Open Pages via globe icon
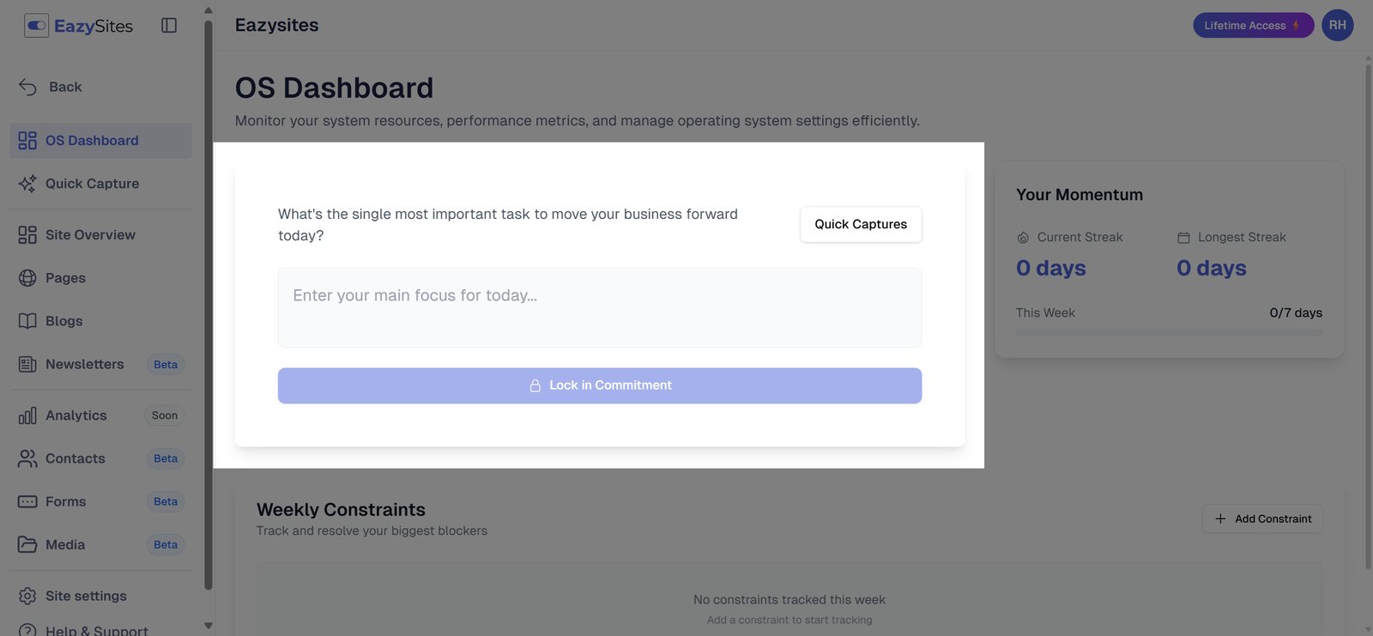Image resolution: width=1373 pixels, height=636 pixels. point(27,278)
